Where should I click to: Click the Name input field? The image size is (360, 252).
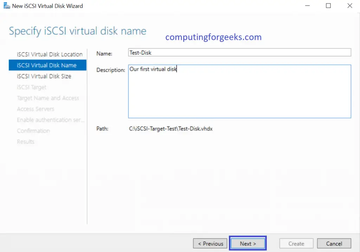239,52
